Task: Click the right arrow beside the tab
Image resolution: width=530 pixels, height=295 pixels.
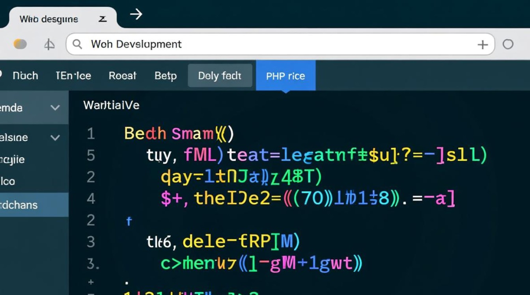Action: pos(136,15)
